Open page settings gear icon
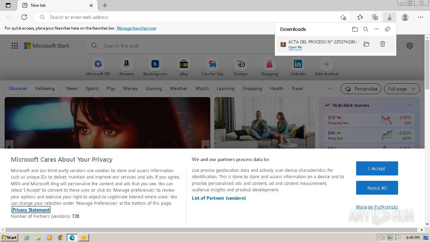Image resolution: width=430 pixels, height=242 pixels. (410, 46)
